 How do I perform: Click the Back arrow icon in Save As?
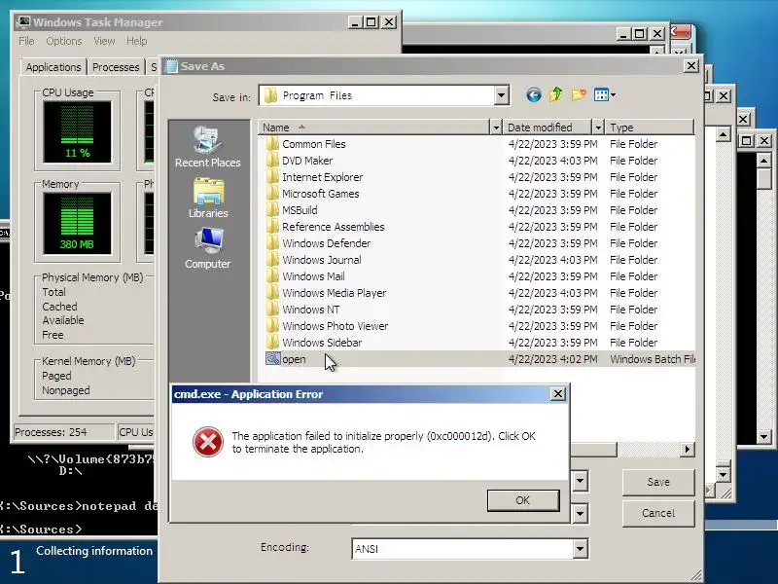click(533, 94)
